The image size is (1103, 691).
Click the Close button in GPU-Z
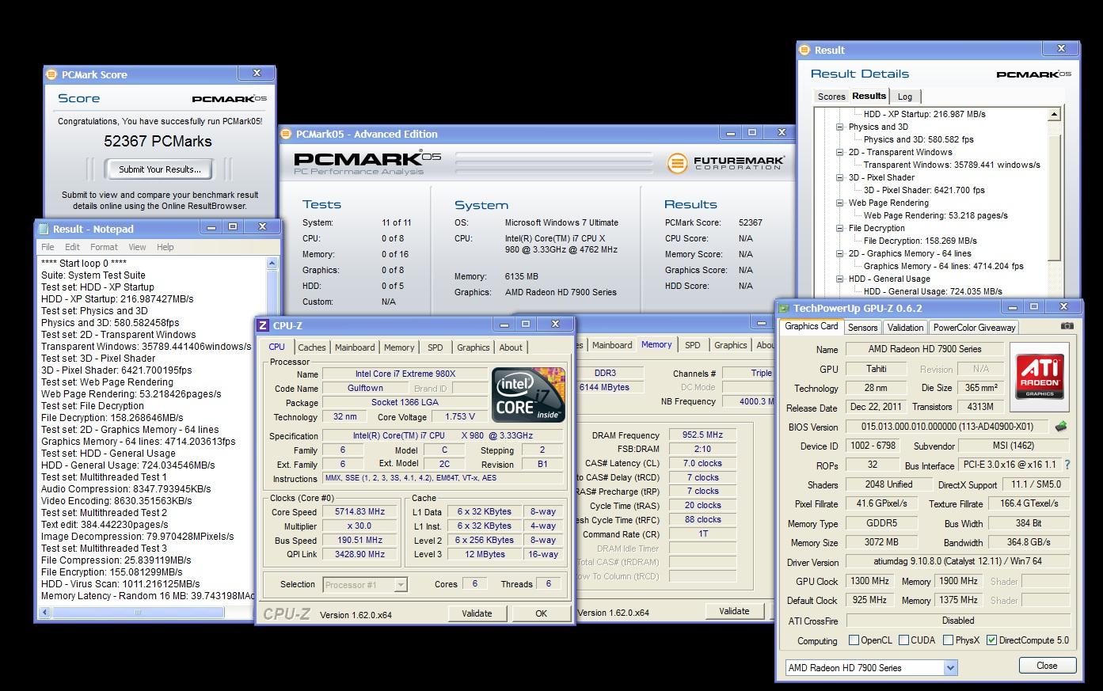pos(1047,666)
